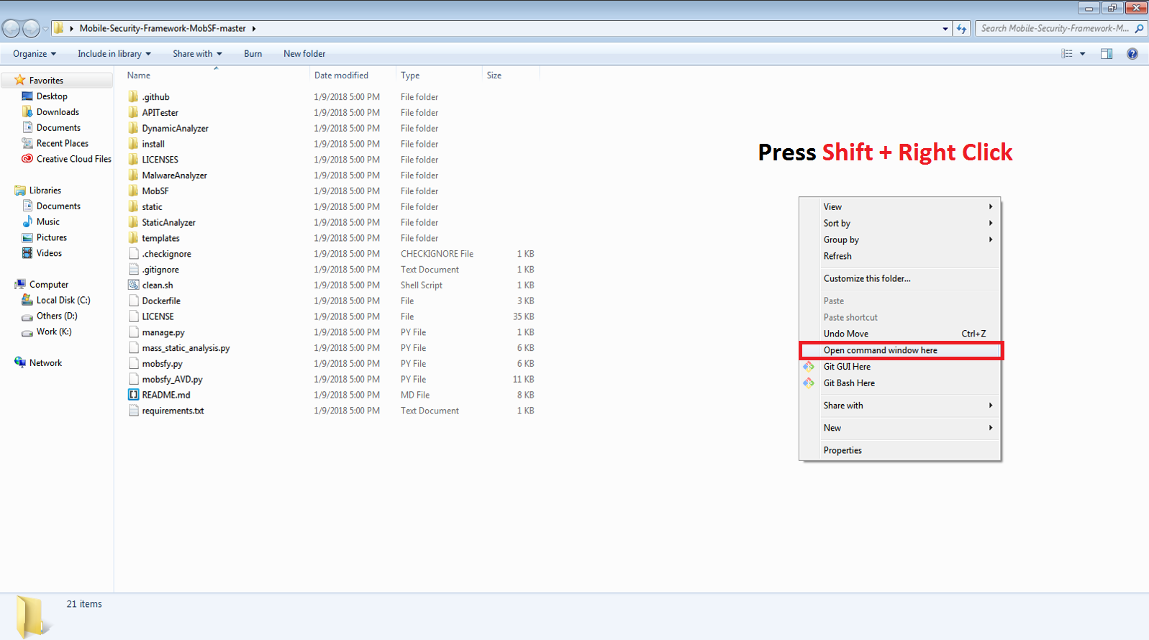Select the .gitignore file icon
The height and width of the screenshot is (640, 1149).
[x=133, y=269]
